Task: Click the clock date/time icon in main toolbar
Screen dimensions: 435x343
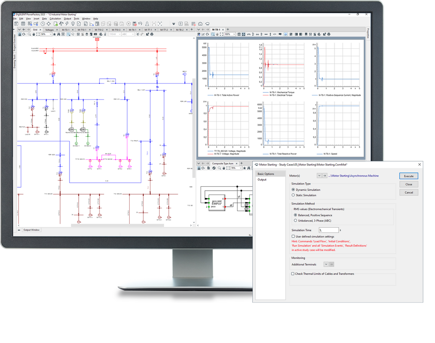Action: [x=43, y=24]
